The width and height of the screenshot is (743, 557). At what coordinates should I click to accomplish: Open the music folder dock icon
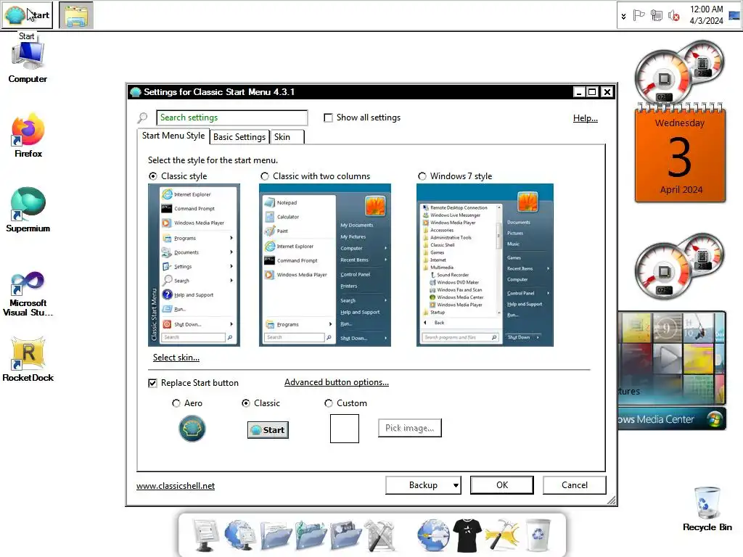pos(311,536)
